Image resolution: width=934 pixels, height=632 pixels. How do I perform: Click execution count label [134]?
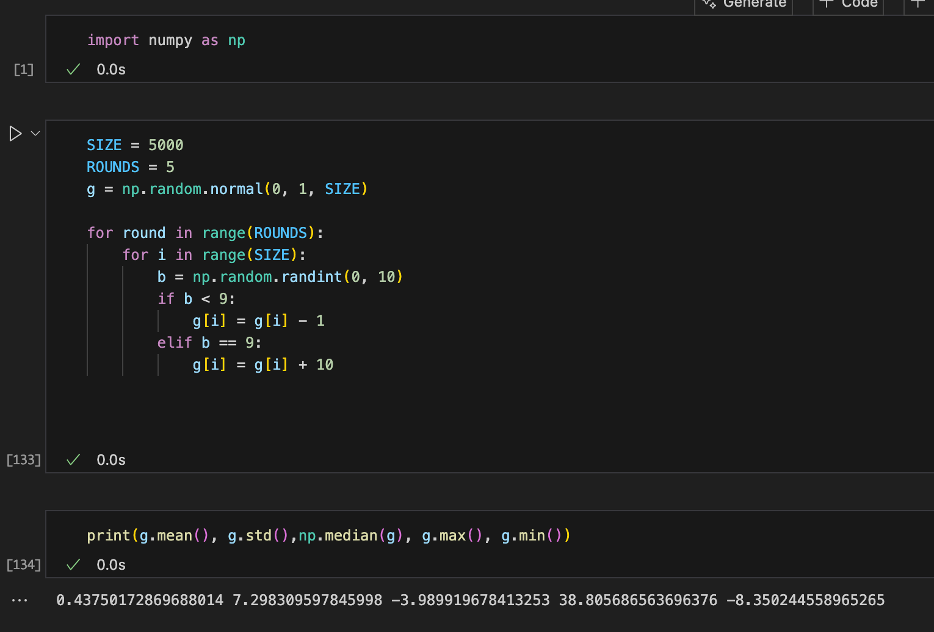24,565
